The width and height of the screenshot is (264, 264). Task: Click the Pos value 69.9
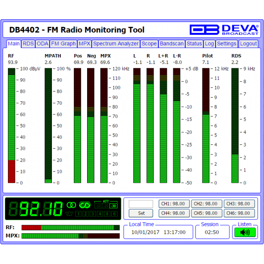79,62
